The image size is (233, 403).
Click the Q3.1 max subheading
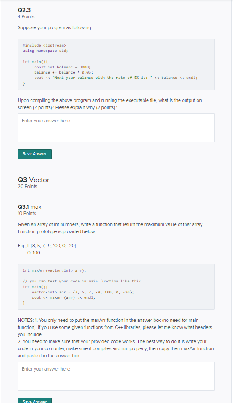(30, 207)
